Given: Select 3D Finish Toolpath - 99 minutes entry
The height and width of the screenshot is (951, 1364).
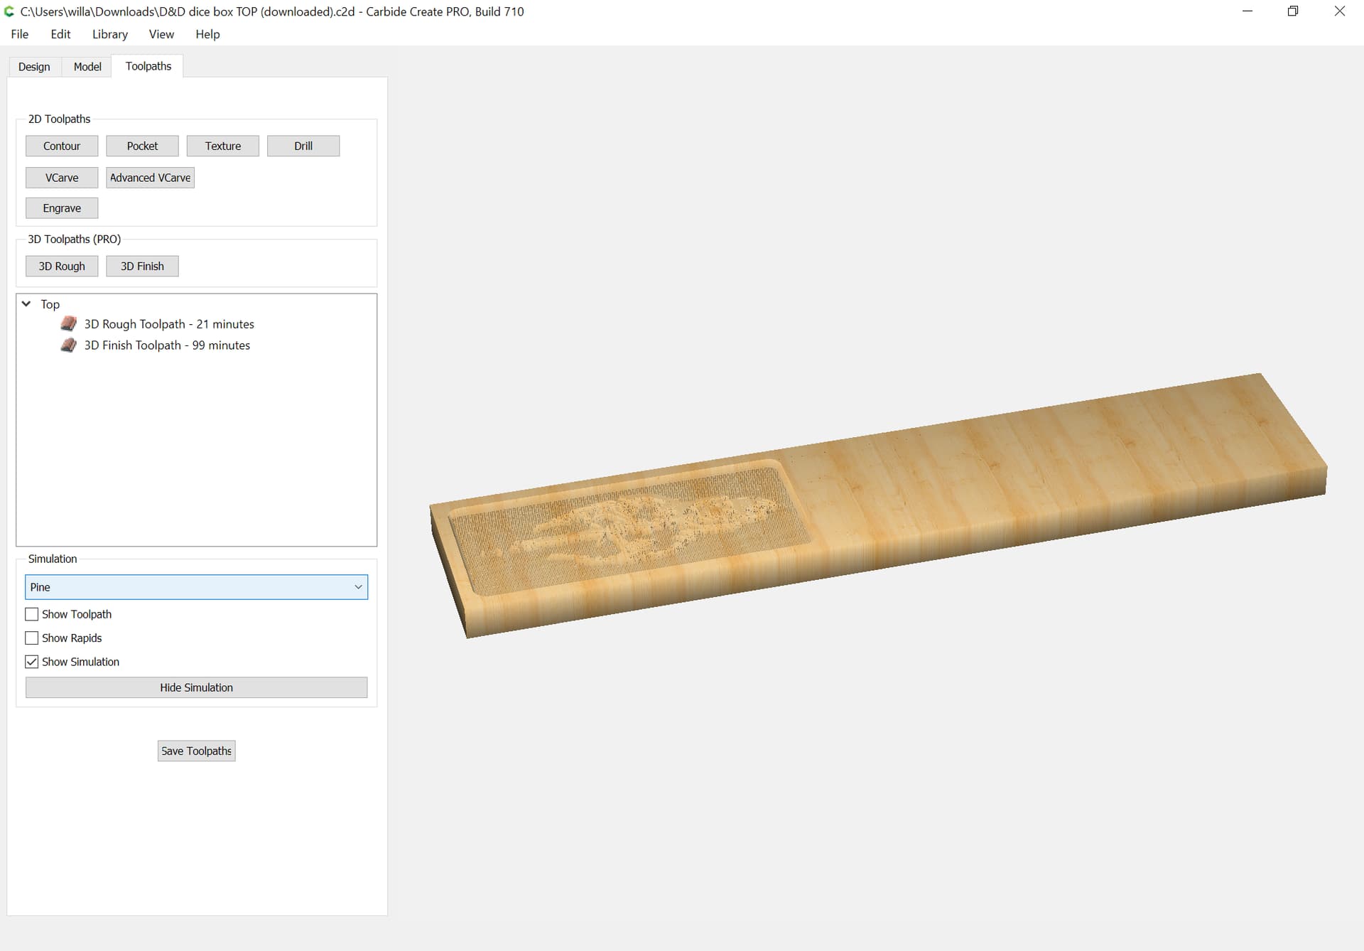Looking at the screenshot, I should pos(167,345).
